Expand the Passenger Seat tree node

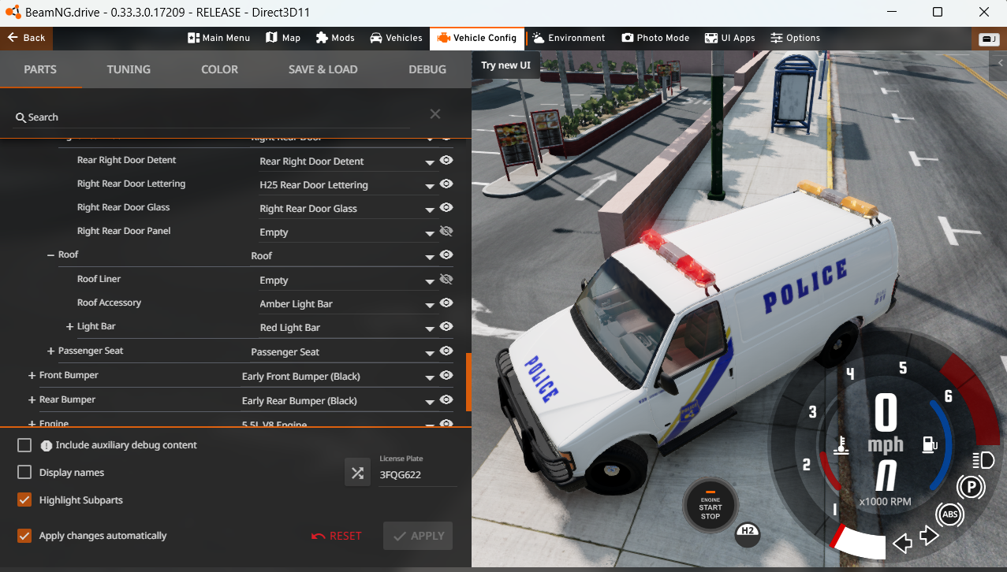point(50,351)
